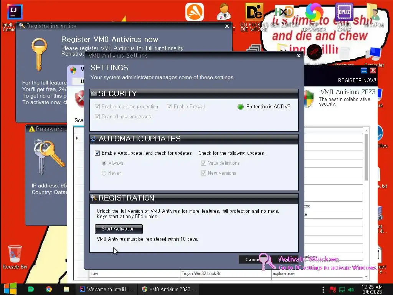Minimize the VM0 Antivirus 2023 main window

[364, 71]
